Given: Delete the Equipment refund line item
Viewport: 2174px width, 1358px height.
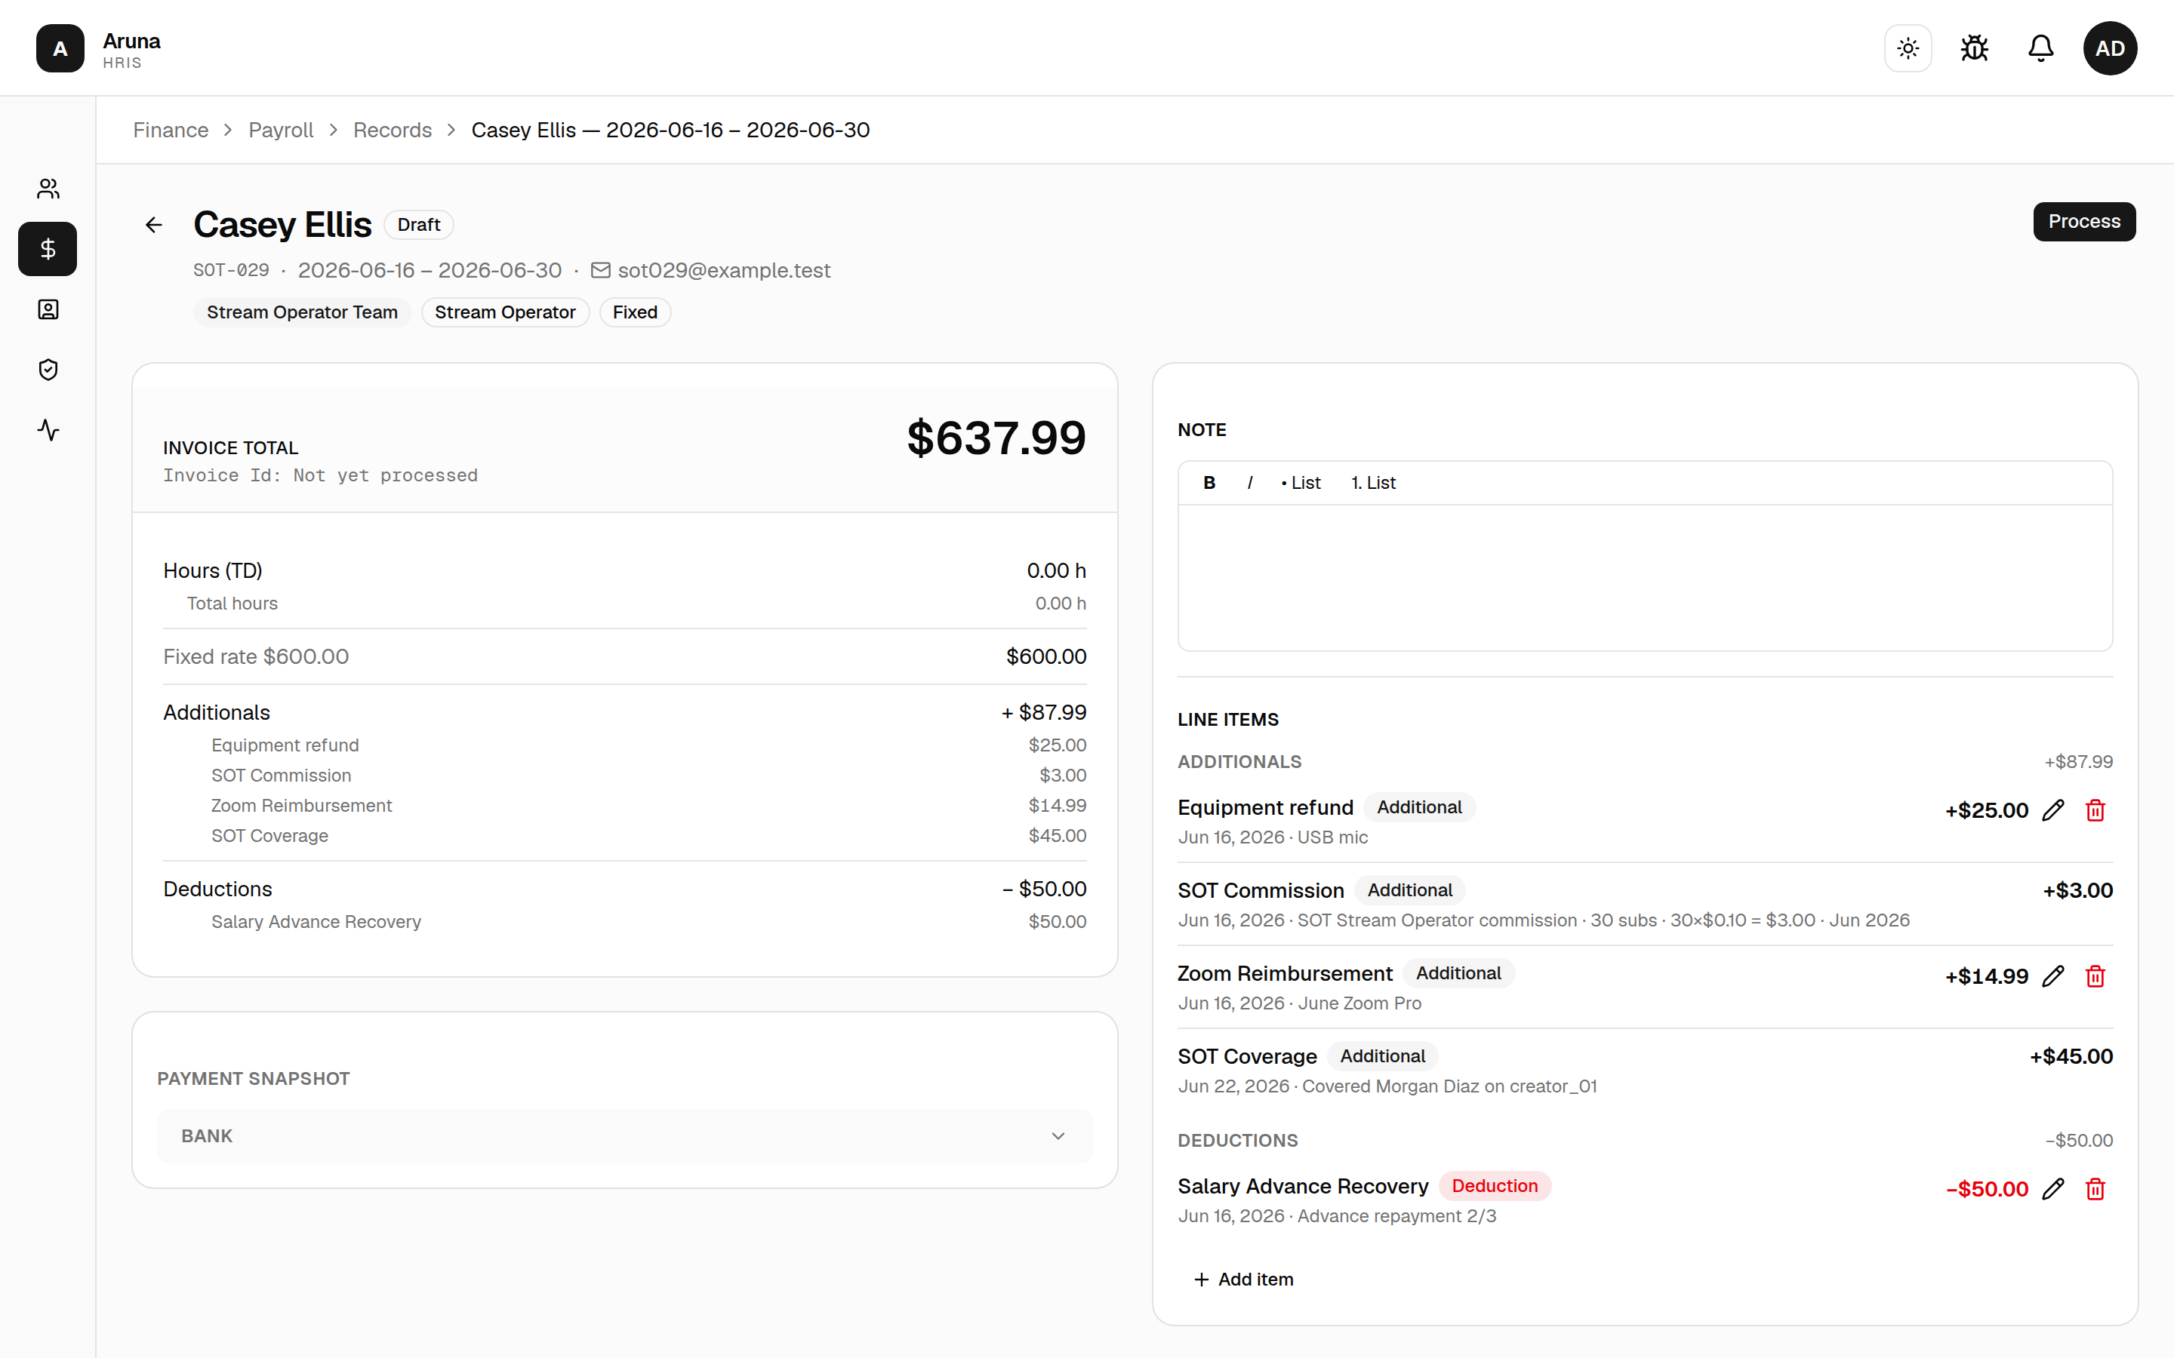Looking at the screenshot, I should pos(2095,810).
